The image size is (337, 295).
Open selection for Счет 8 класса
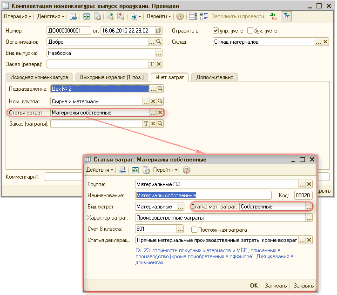(x=180, y=229)
